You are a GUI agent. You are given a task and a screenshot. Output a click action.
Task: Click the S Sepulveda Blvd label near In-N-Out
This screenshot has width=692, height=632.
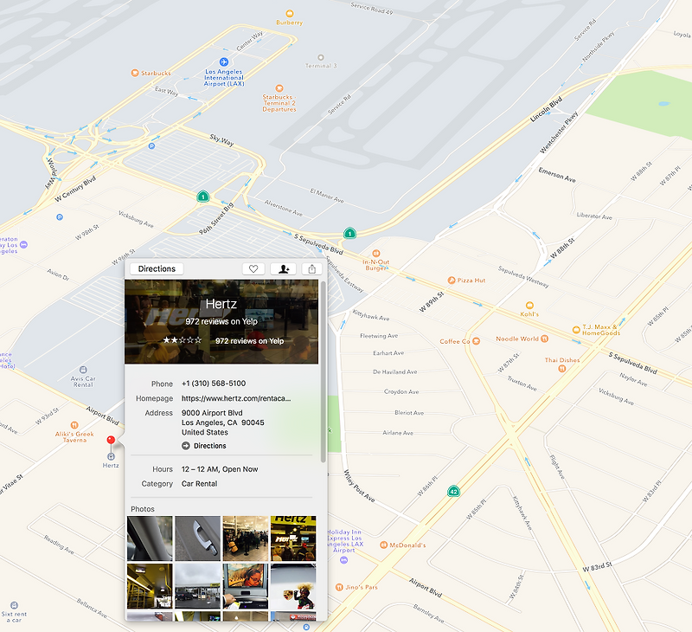318,244
